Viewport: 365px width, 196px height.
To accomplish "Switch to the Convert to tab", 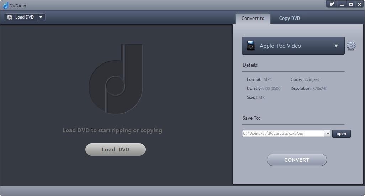I will pyautogui.click(x=253, y=19).
